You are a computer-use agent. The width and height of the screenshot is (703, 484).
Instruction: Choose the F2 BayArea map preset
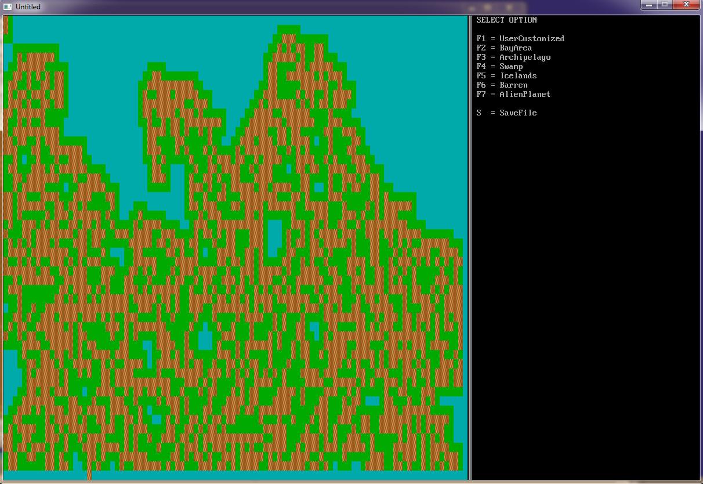(x=503, y=48)
